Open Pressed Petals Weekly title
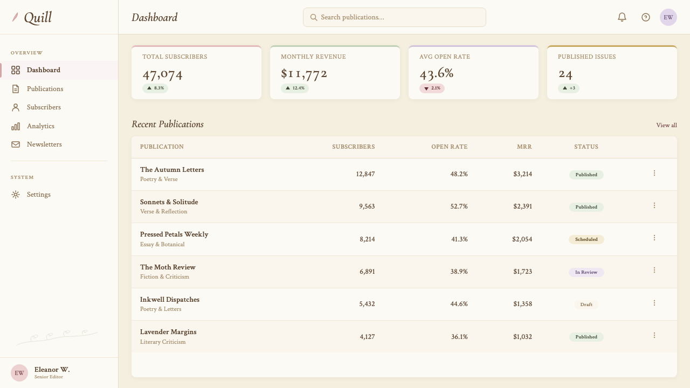The width and height of the screenshot is (690, 388). point(174,234)
